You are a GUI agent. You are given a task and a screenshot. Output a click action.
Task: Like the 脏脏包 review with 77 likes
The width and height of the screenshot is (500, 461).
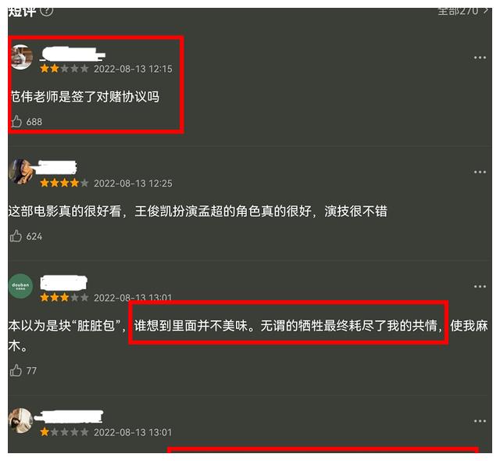[x=16, y=370]
